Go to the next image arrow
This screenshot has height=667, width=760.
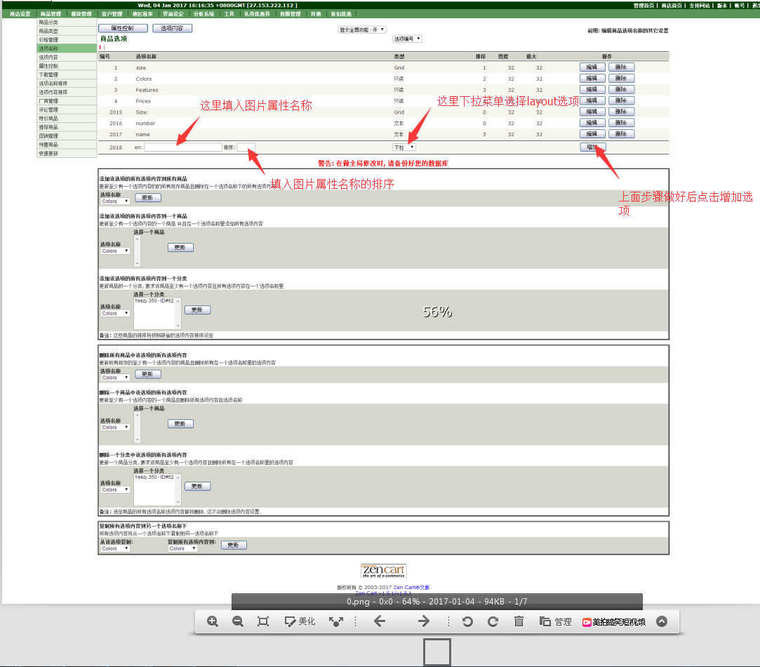[x=424, y=621]
